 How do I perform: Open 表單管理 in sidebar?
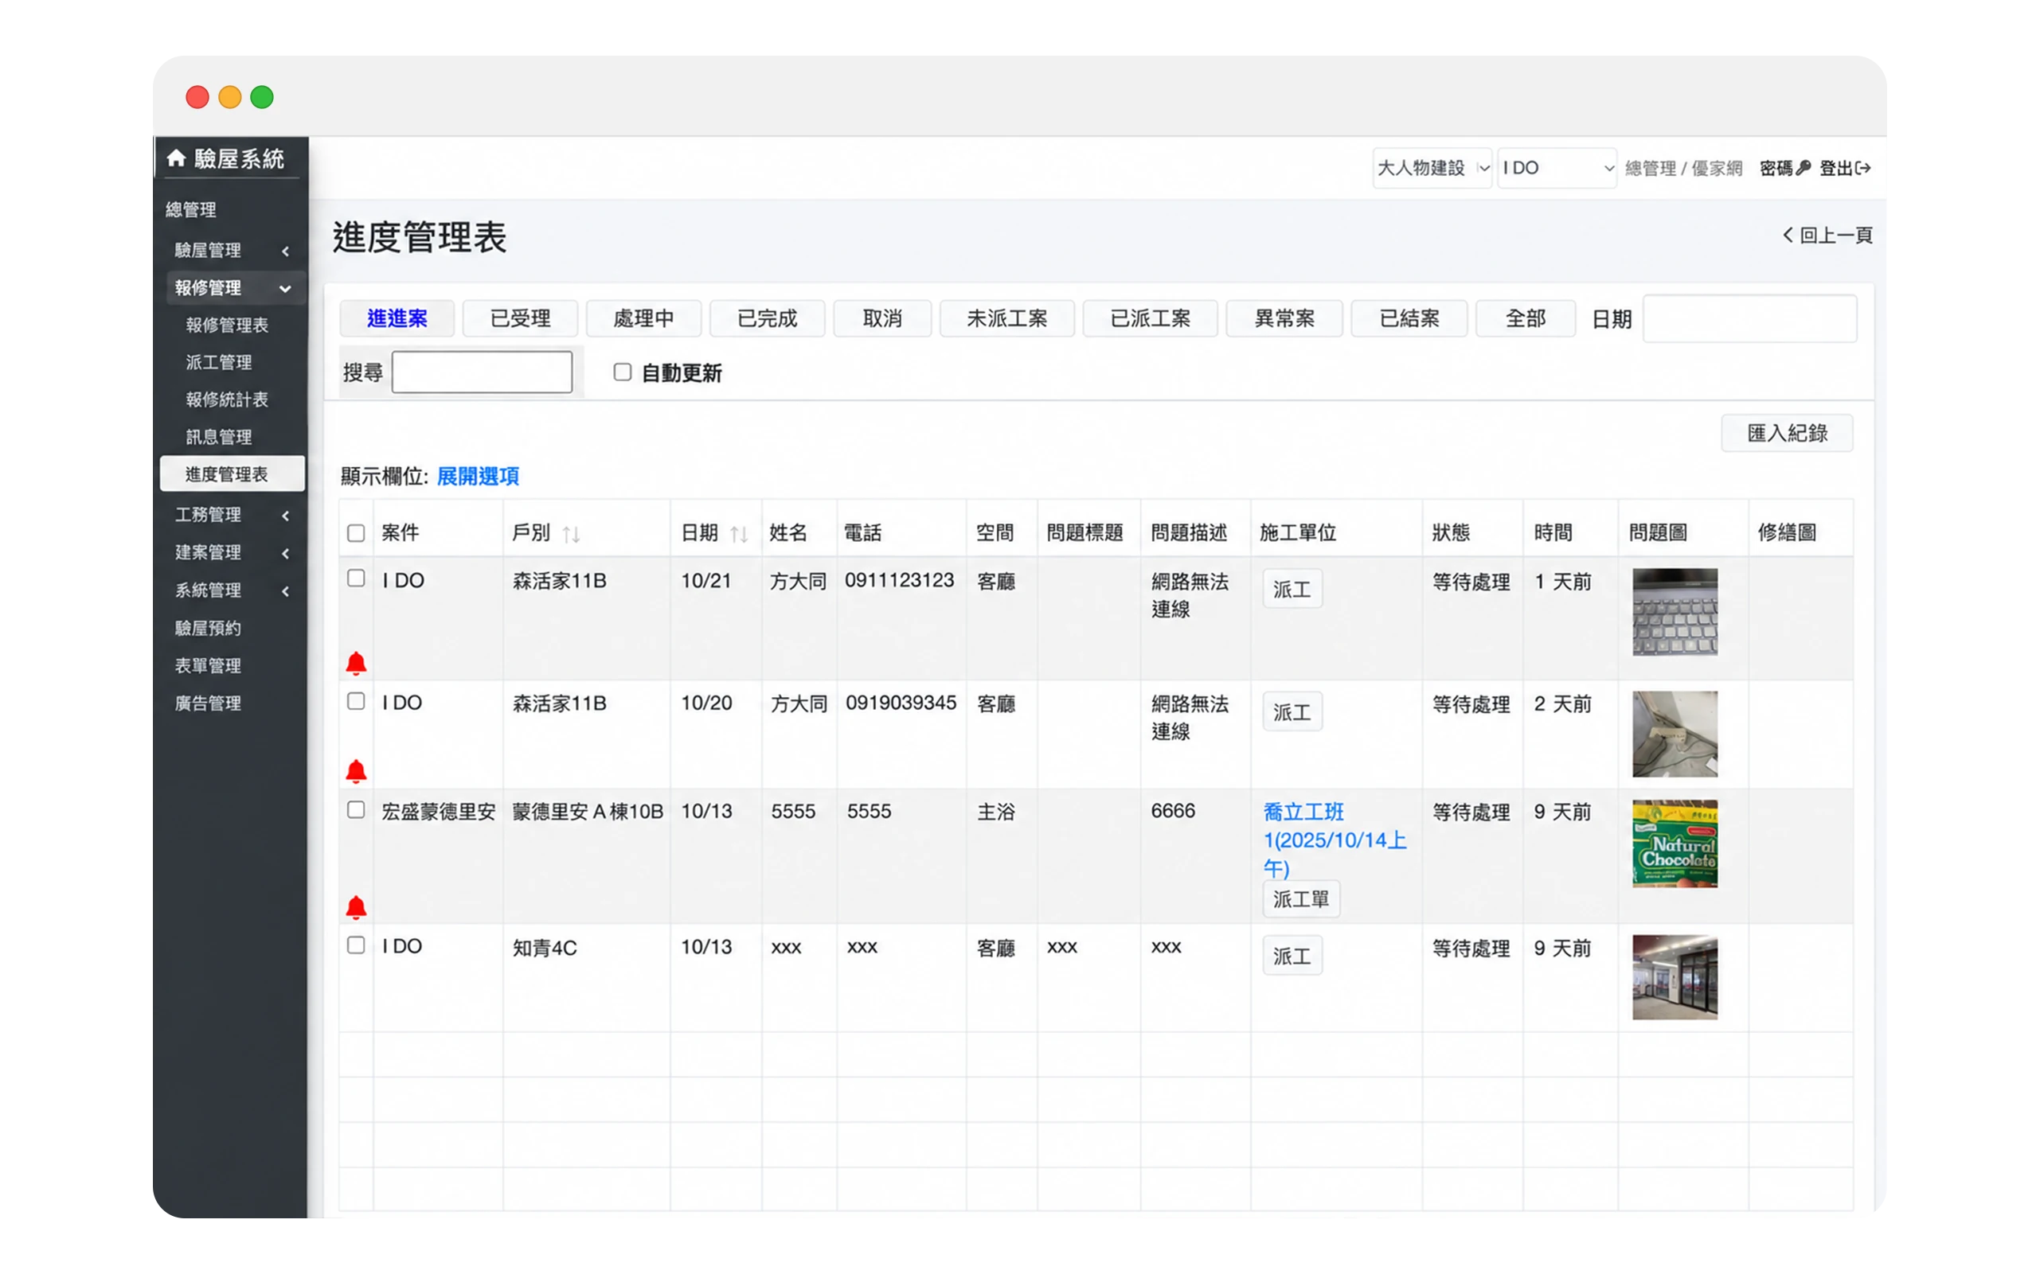pyautogui.click(x=207, y=666)
